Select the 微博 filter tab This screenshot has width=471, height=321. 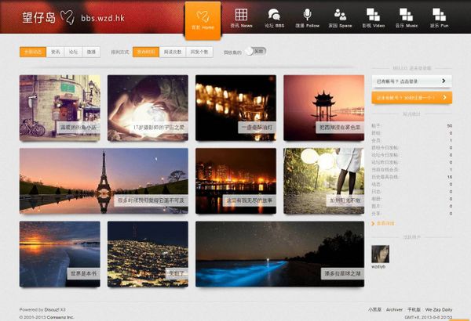pos(91,52)
